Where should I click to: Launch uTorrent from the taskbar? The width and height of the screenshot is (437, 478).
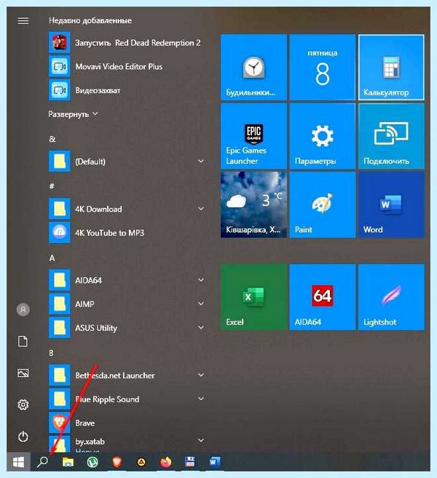[x=92, y=462]
